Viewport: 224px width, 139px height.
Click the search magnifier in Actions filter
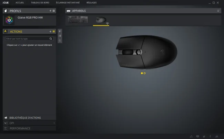click(51, 39)
